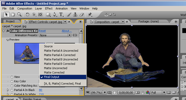Select the Pen tool
This screenshot has height=100, width=186.
point(55,15)
